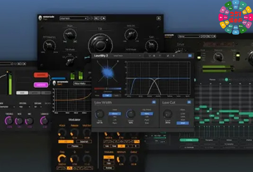This screenshot has height=172, width=253.
Task: Open the preset dropdown in the orange dynamic EQ window
Action: [x=82, y=83]
